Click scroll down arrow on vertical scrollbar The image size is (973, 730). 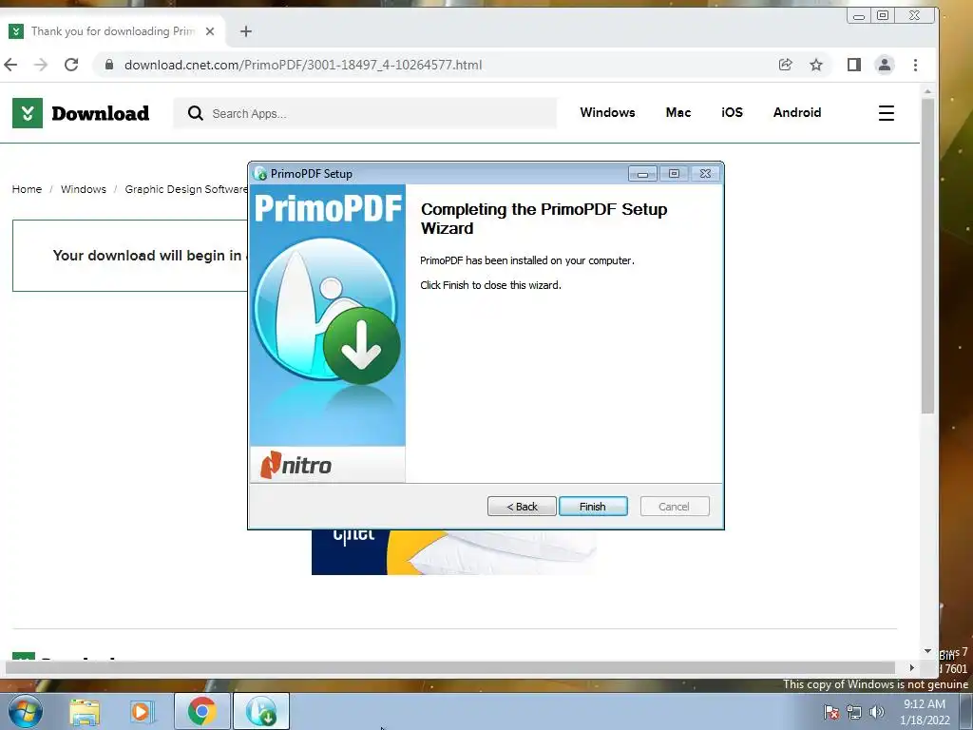click(927, 651)
